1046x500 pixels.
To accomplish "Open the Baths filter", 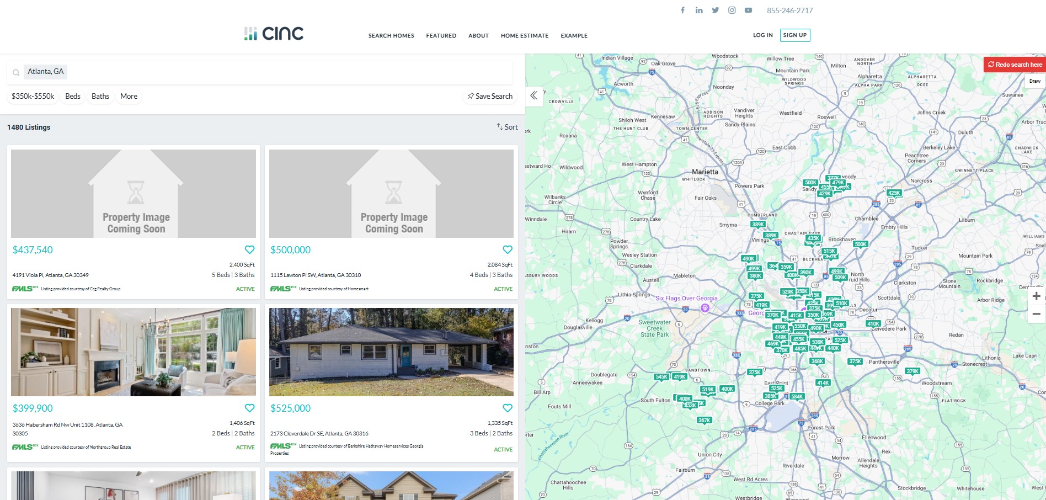I will (100, 96).
